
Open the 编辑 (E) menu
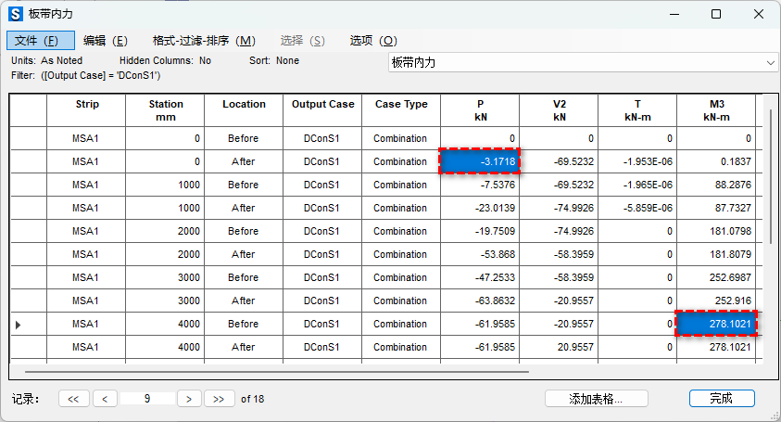(x=106, y=41)
